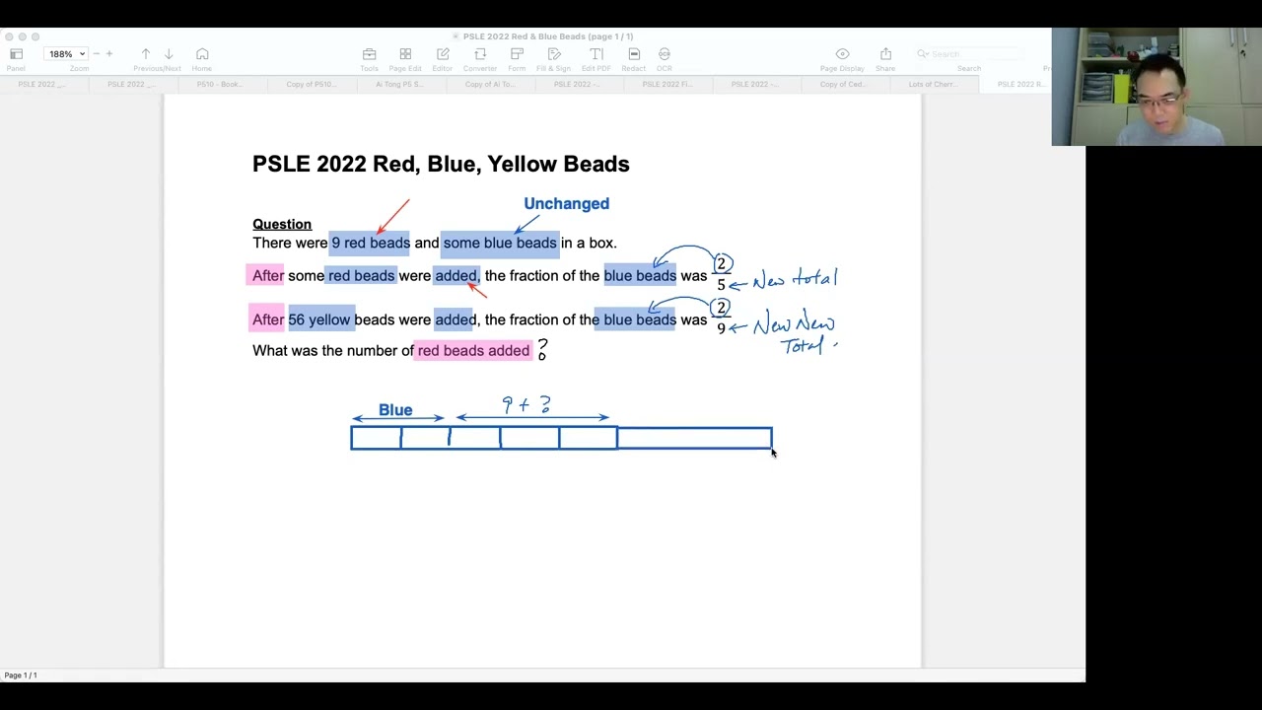Switch to the 'Copy of P510...' tab

310,85
